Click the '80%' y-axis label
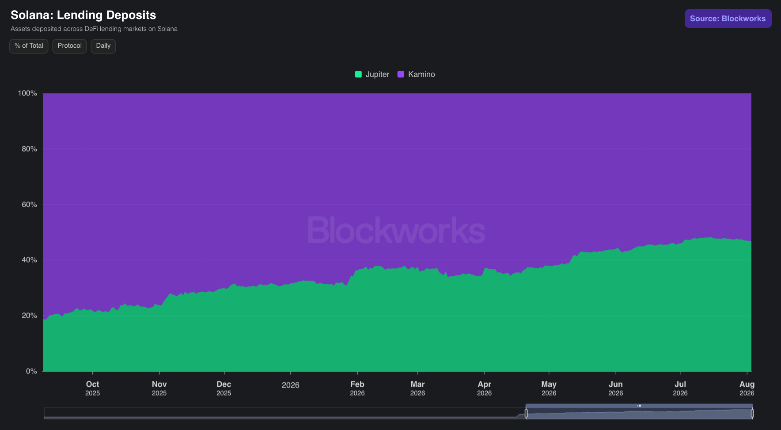 pos(30,149)
